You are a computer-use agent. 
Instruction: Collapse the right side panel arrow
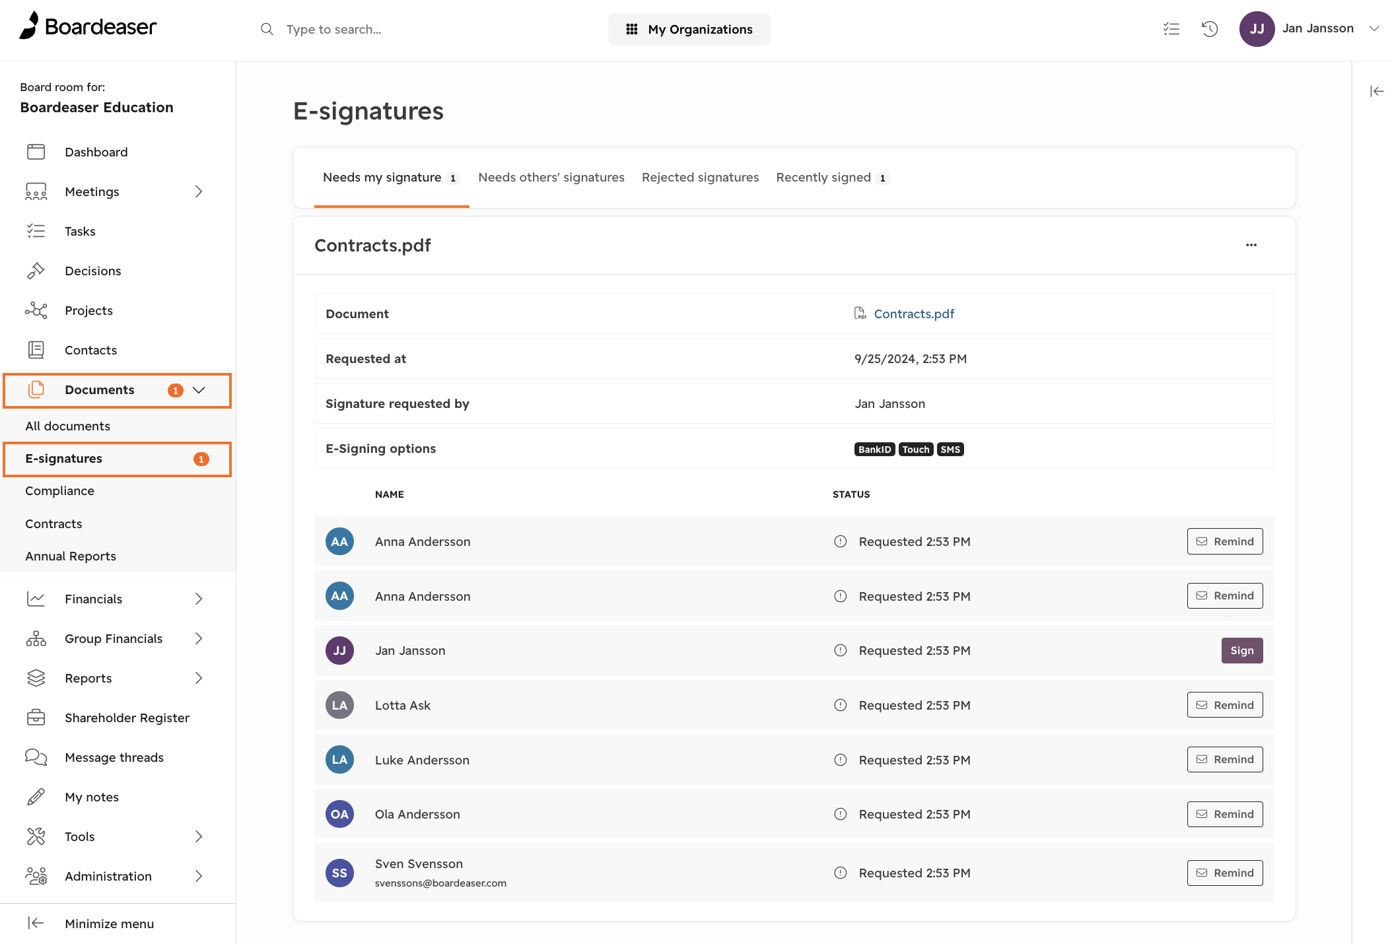[x=1377, y=91]
